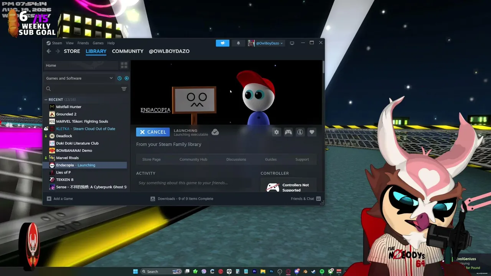Open the library collections grid view
The height and width of the screenshot is (276, 491).
tap(124, 65)
